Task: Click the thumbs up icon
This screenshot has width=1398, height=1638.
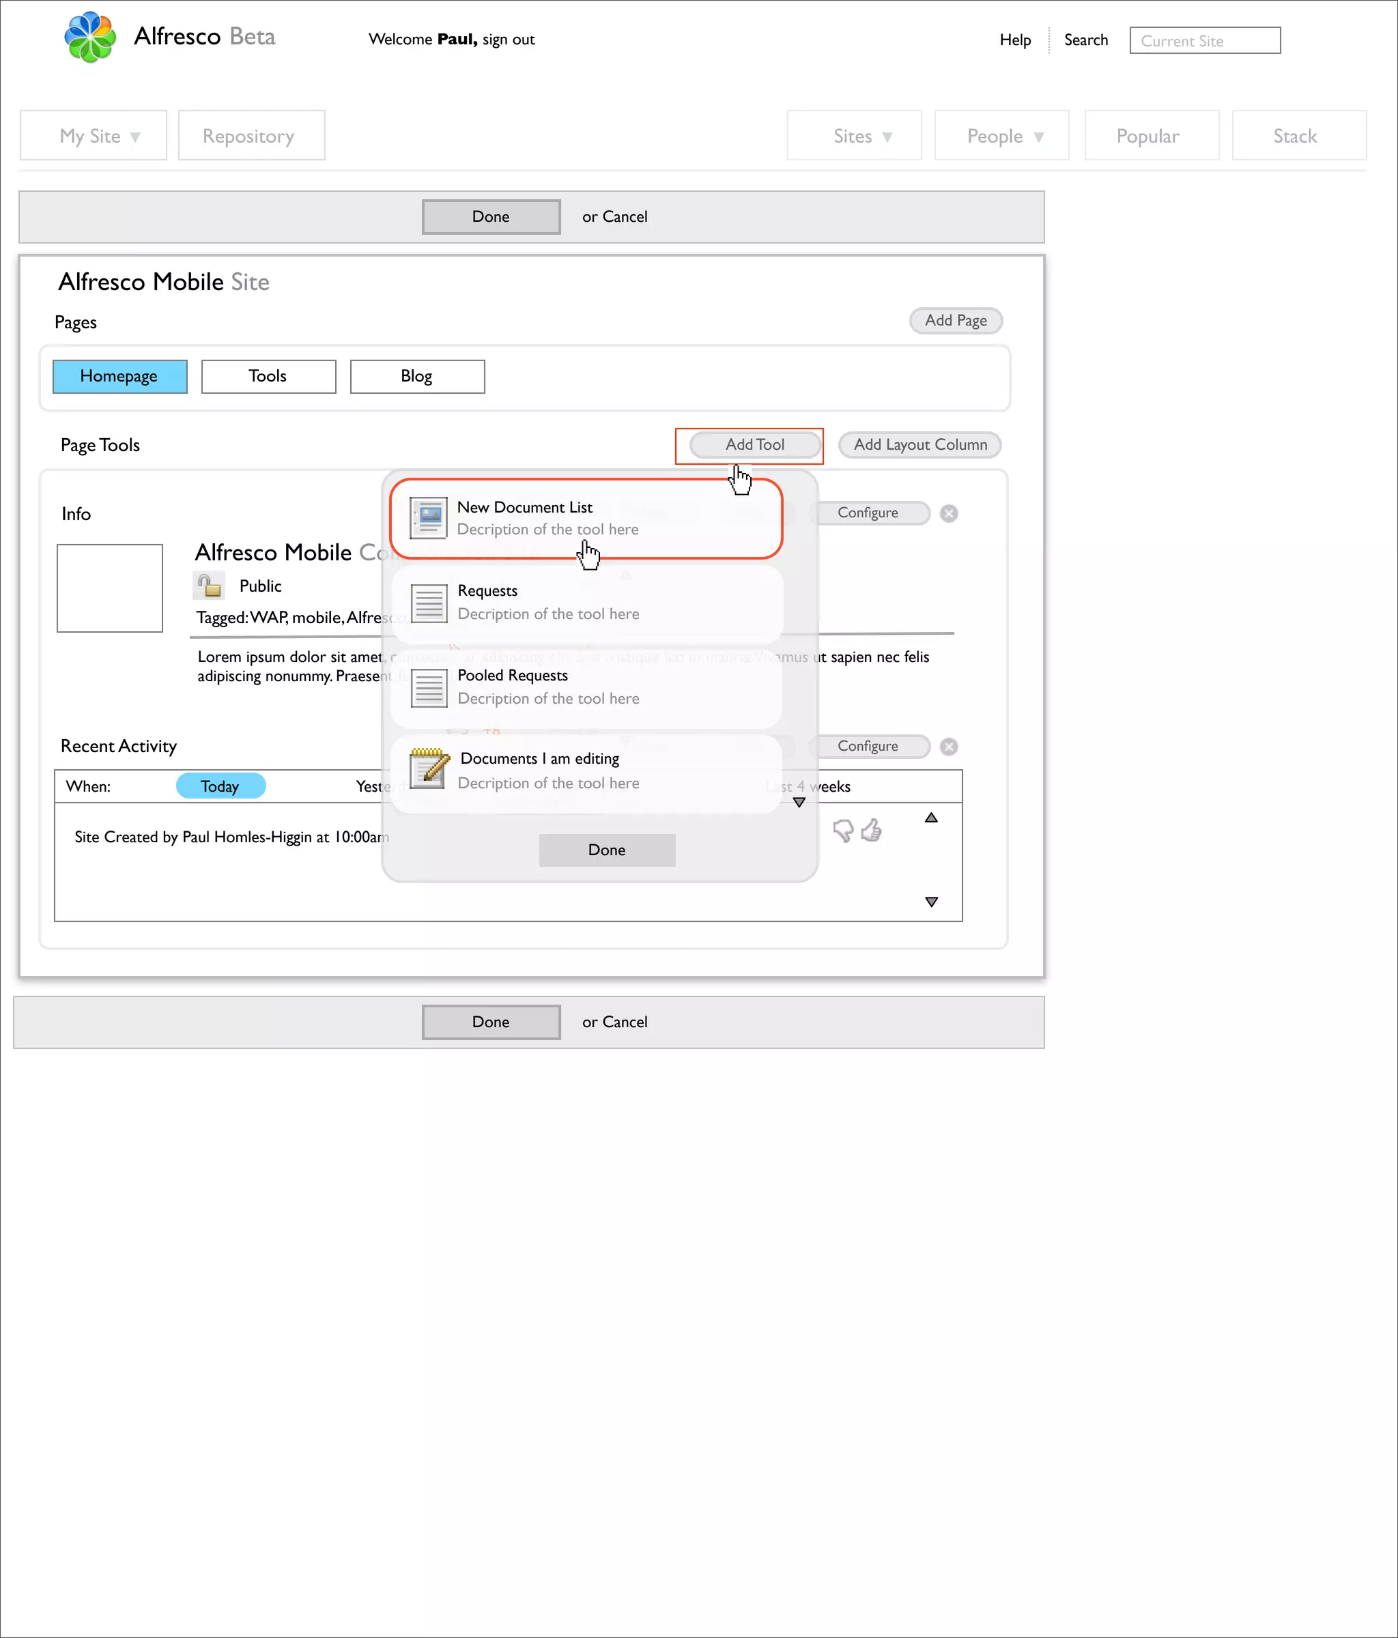Action: click(872, 830)
